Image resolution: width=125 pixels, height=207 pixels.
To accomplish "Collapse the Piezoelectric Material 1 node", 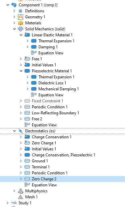I will pos(21,71).
